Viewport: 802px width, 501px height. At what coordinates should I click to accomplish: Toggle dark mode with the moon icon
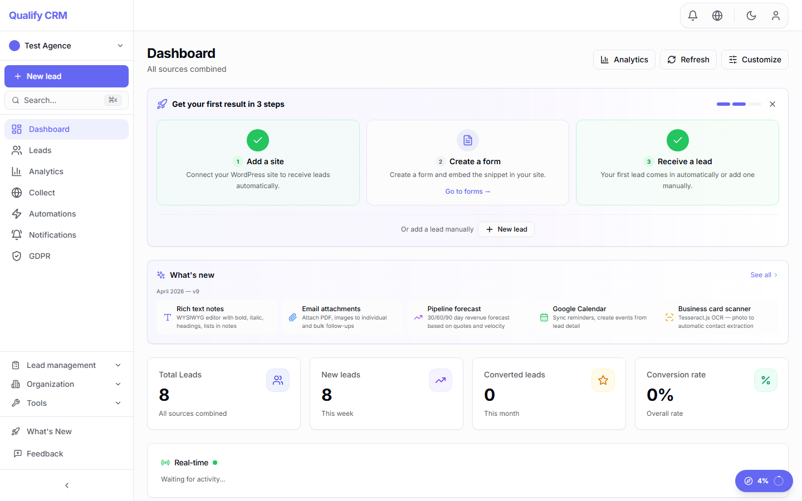pyautogui.click(x=751, y=15)
